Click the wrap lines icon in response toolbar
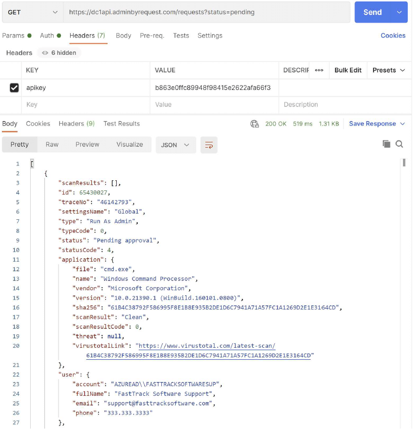Screen dimensions: 414x429 pyautogui.click(x=209, y=145)
